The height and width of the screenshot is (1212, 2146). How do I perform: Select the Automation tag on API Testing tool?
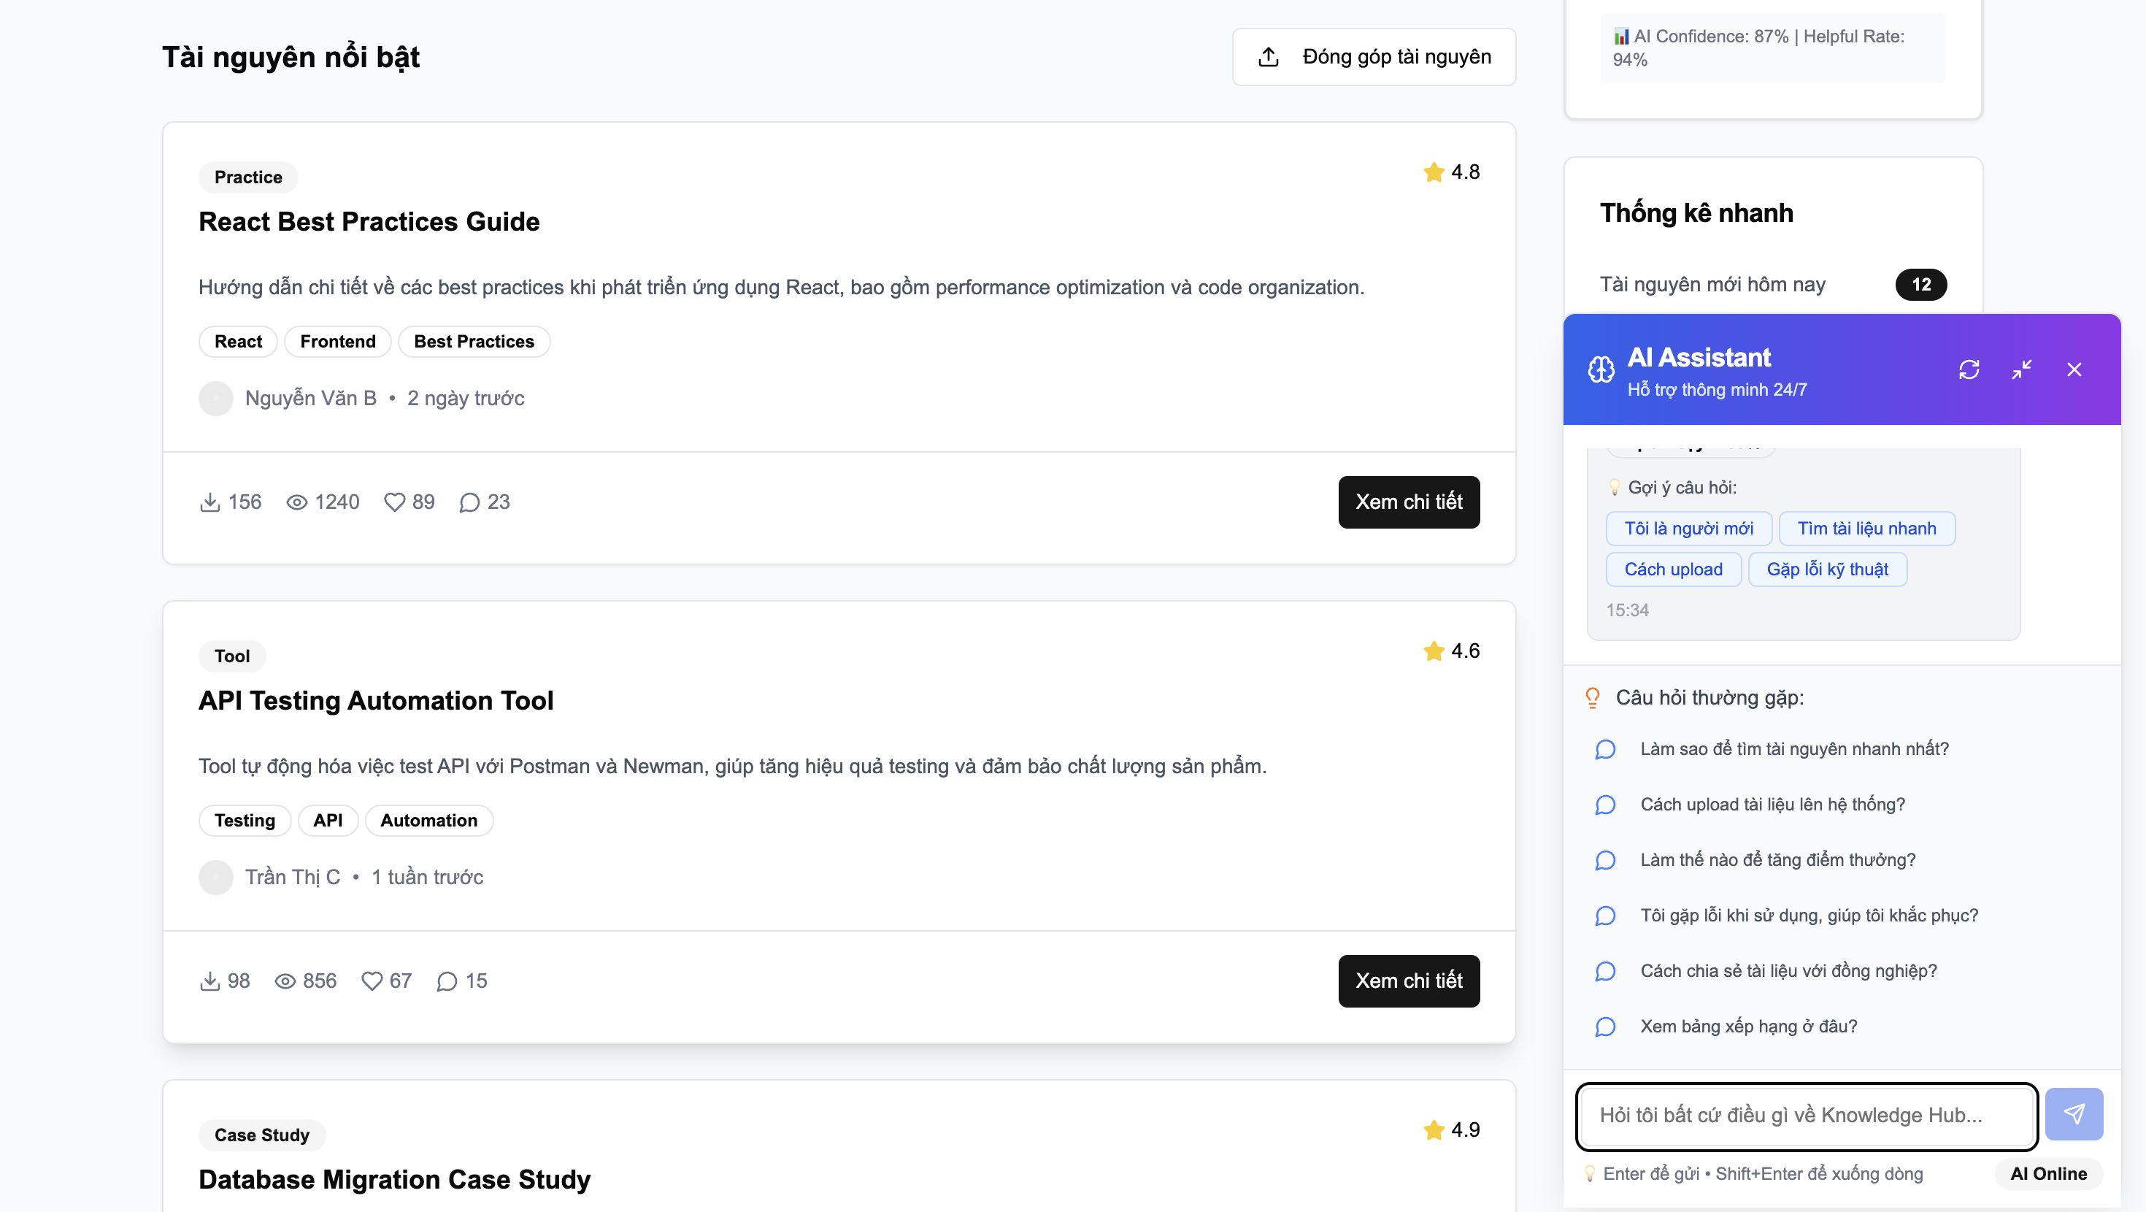428,820
